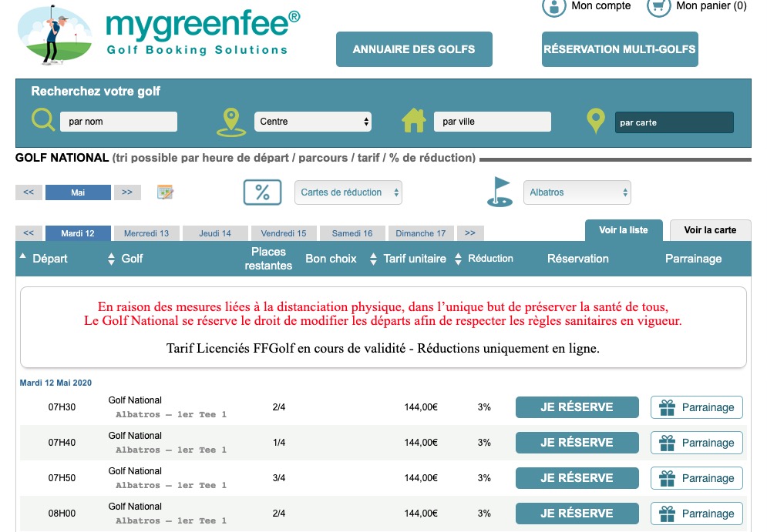Image resolution: width=767 pixels, height=532 pixels.
Task: Click the 2/4 places value for 07H30
Action: pyautogui.click(x=279, y=407)
